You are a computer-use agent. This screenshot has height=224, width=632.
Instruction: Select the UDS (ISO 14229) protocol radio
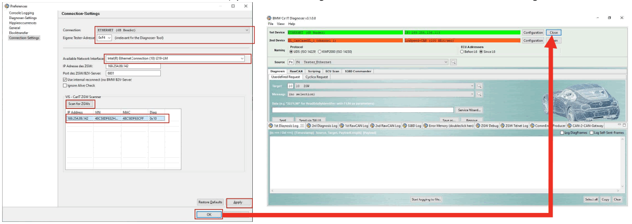(292, 52)
